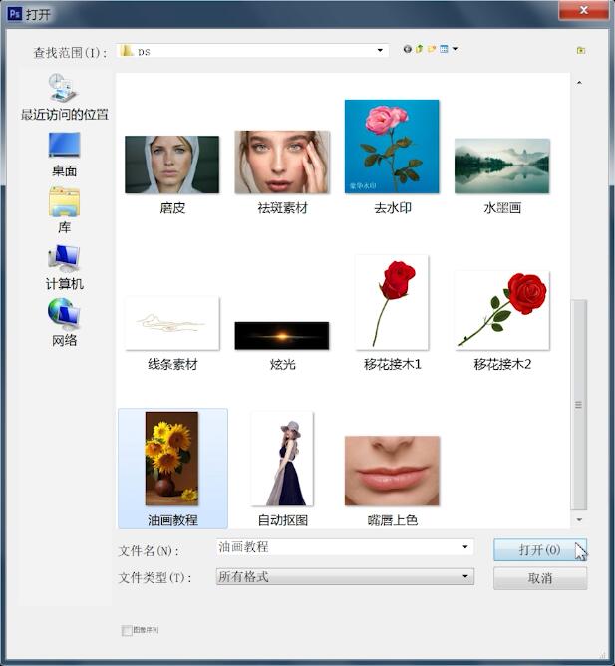Click the file name text 移花接木2
Image resolution: width=615 pixels, height=666 pixels.
(x=502, y=365)
